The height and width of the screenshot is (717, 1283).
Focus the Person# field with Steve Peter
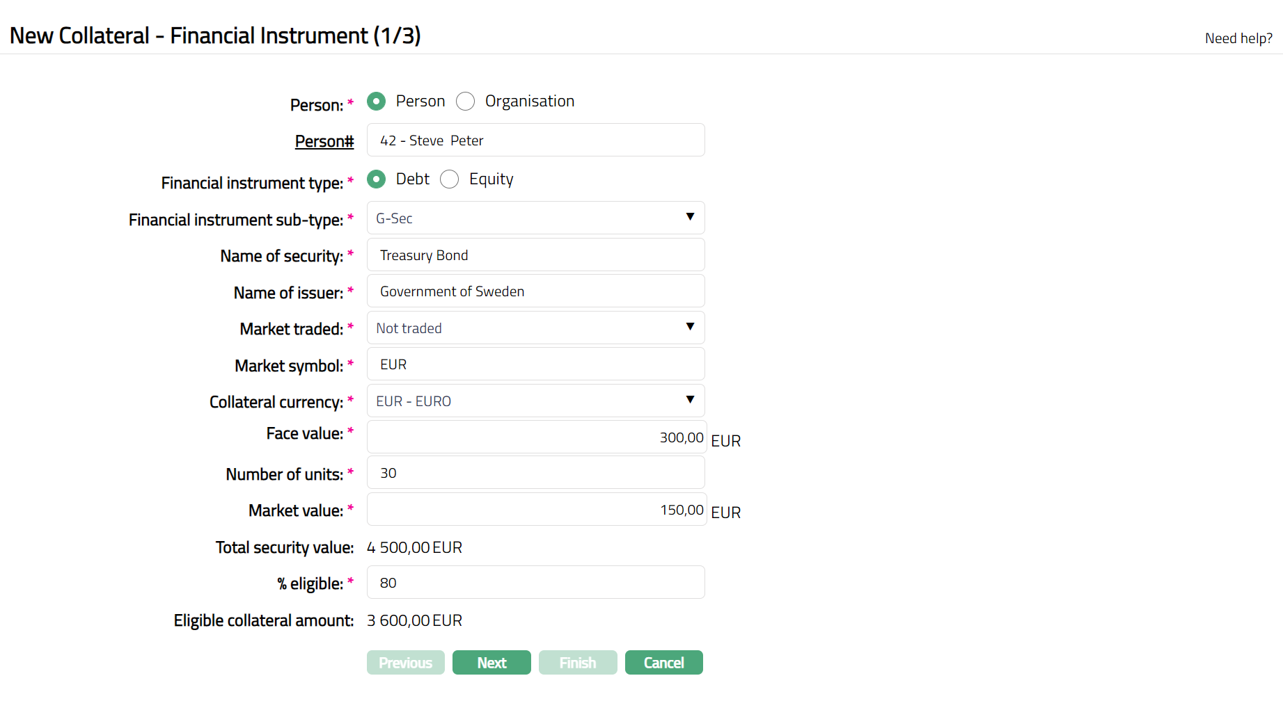pyautogui.click(x=535, y=140)
